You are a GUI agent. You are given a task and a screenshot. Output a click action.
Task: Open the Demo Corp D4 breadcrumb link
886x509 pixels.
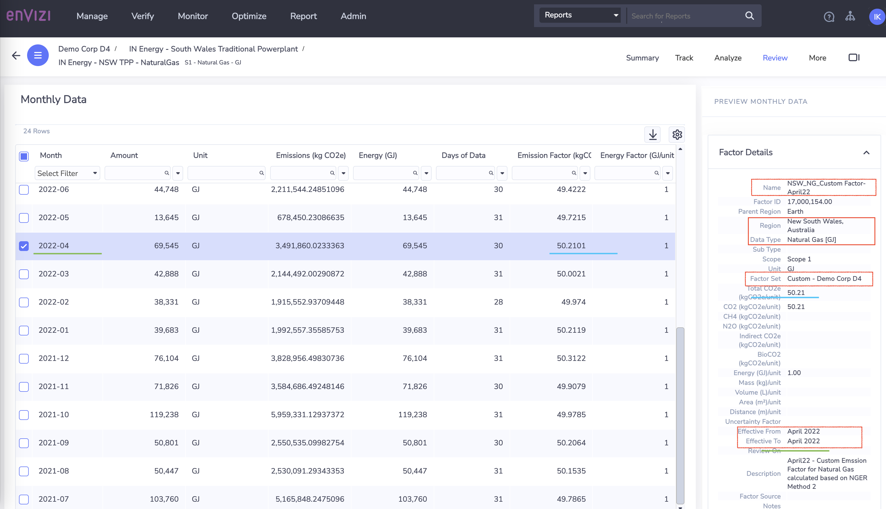84,49
